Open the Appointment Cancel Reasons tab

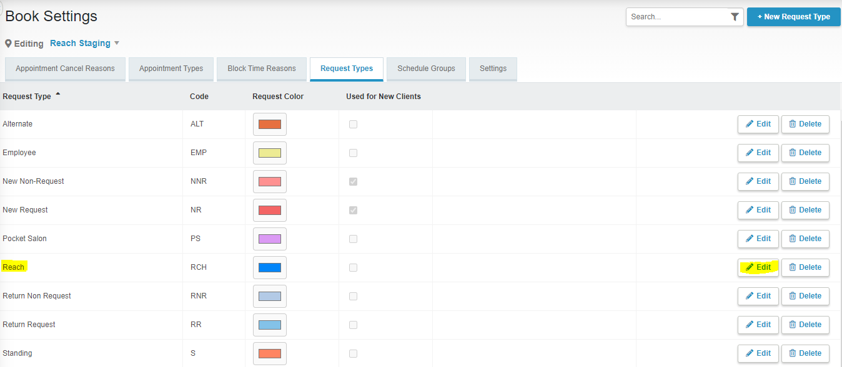[65, 69]
